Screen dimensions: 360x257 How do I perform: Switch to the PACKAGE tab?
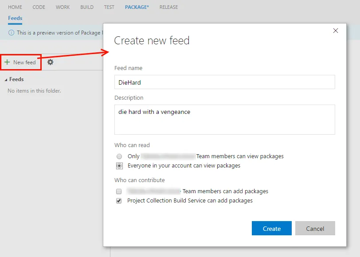[x=137, y=7]
